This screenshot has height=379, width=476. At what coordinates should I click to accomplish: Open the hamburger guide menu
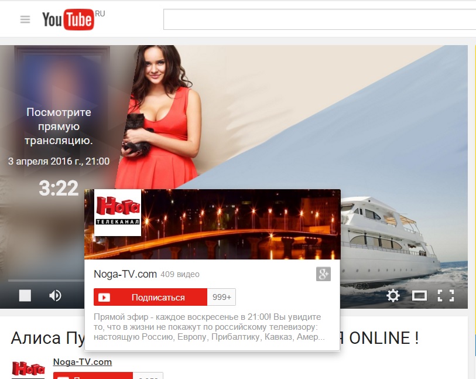pyautogui.click(x=25, y=19)
